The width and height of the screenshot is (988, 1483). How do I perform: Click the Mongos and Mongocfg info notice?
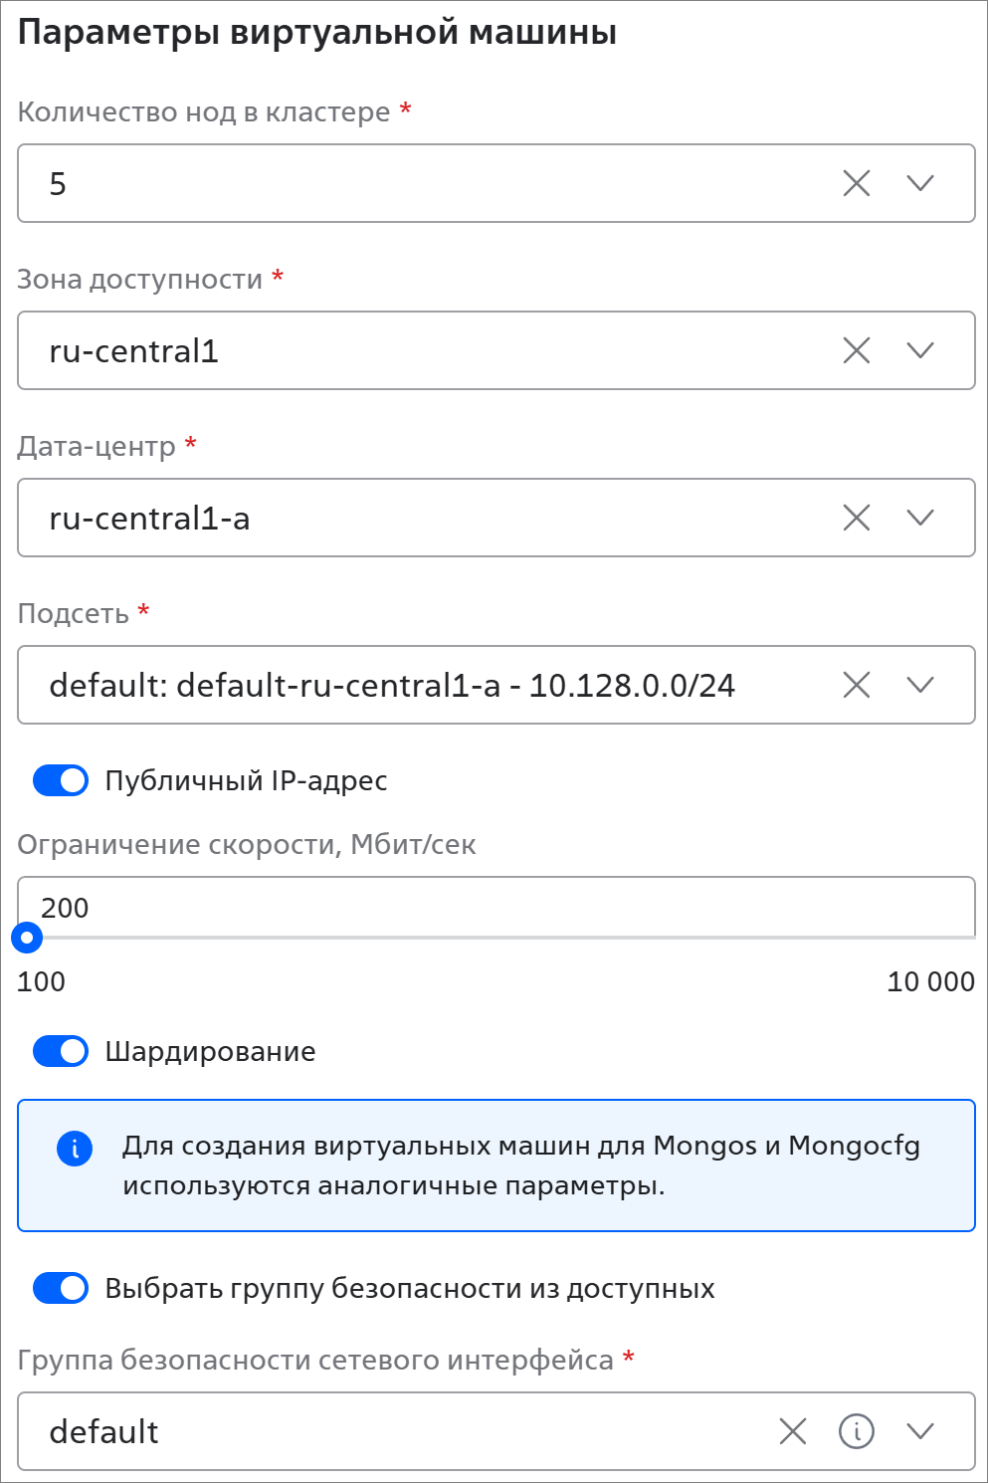pyautogui.click(x=496, y=1165)
